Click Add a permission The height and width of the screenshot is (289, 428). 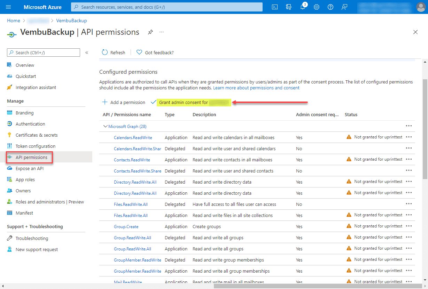124,102
